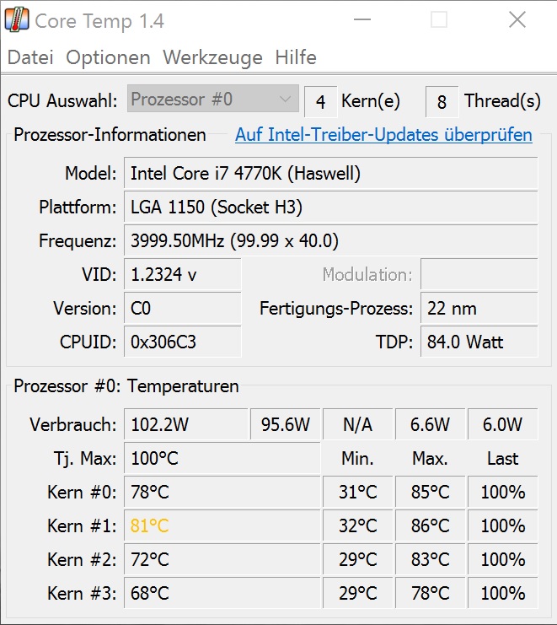Click the Auf Intel-Treiber-Updates überprüfen link
Image resolution: width=557 pixels, height=625 pixels.
(383, 135)
